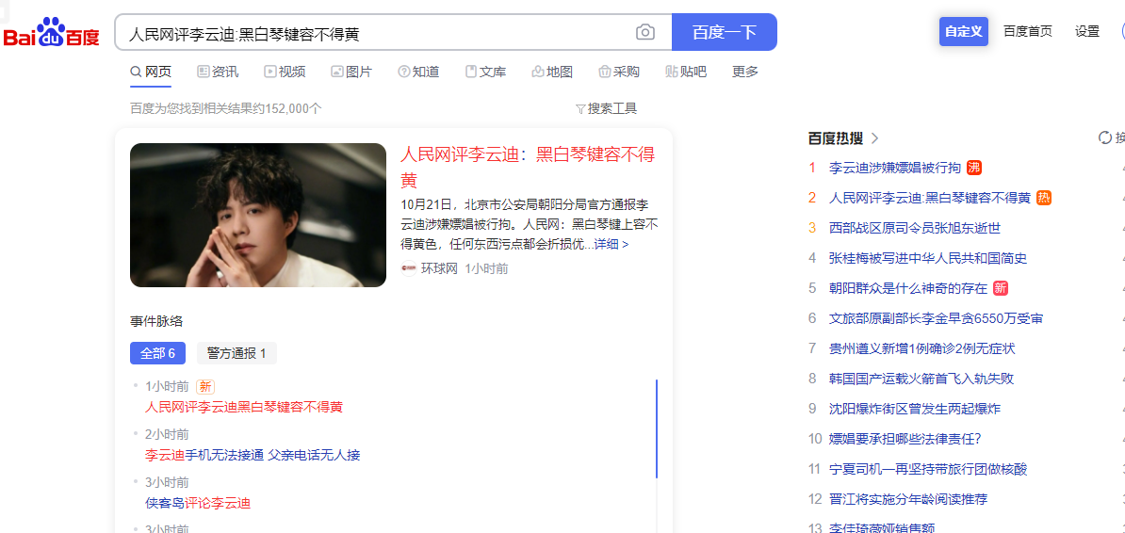Click the camera image search icon
Image resolution: width=1125 pixels, height=533 pixels.
[645, 33]
